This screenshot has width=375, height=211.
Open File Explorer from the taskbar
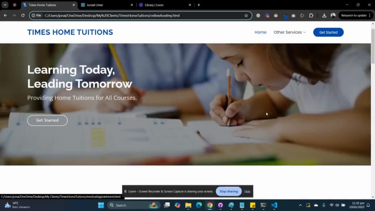188,205
